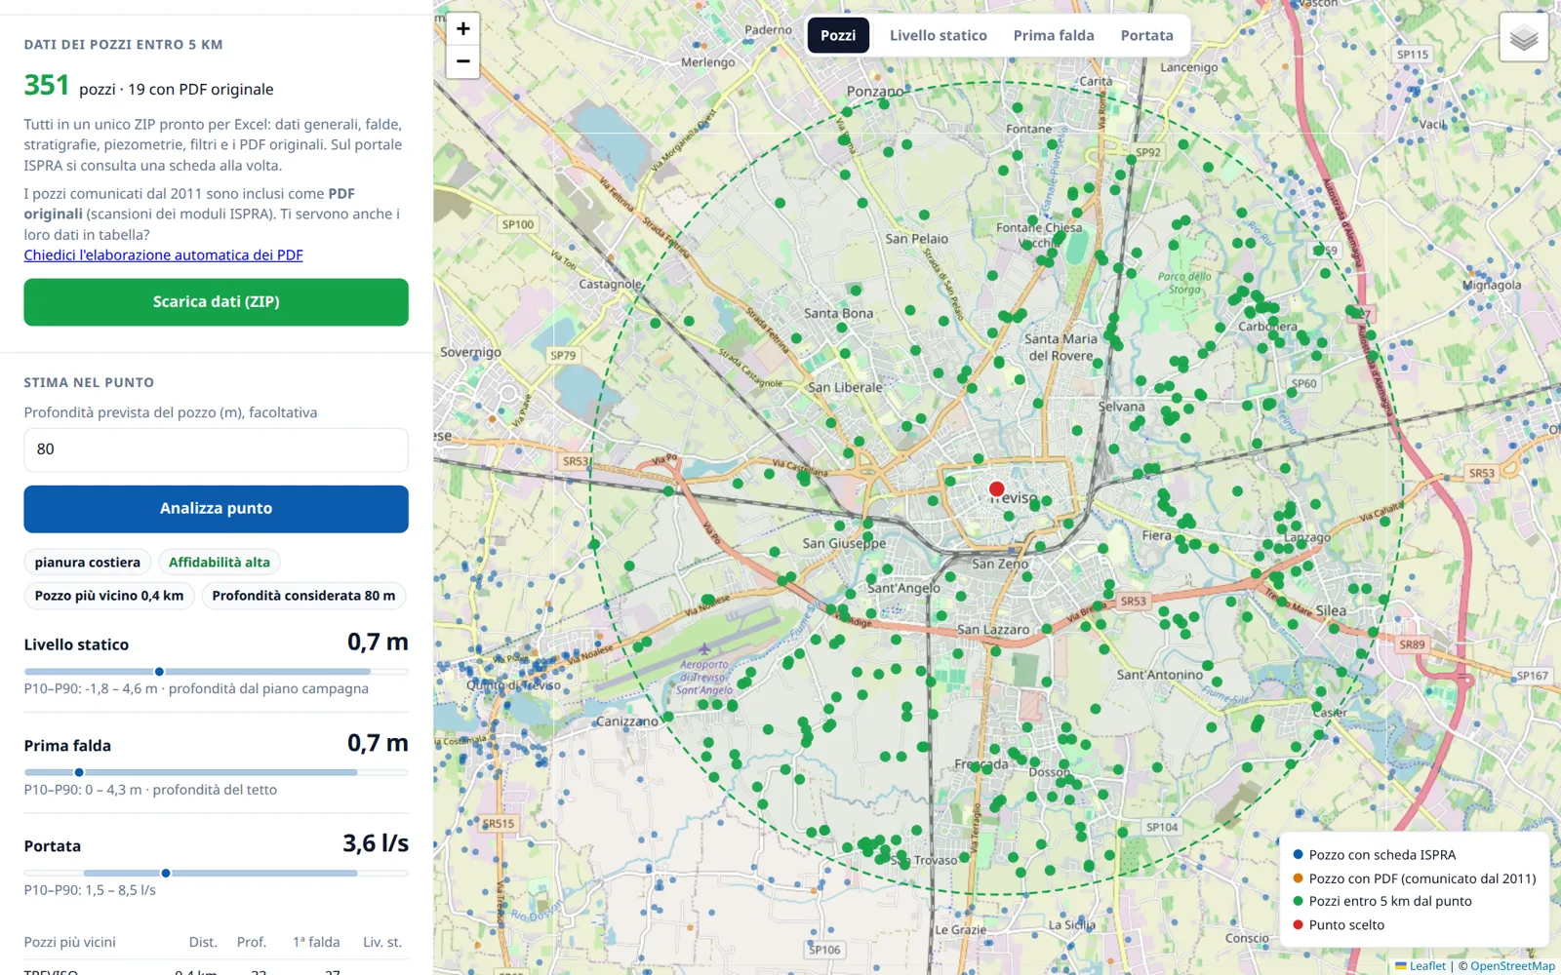The image size is (1561, 975).
Task: Switch to Livello statico tab
Action: coord(938,35)
